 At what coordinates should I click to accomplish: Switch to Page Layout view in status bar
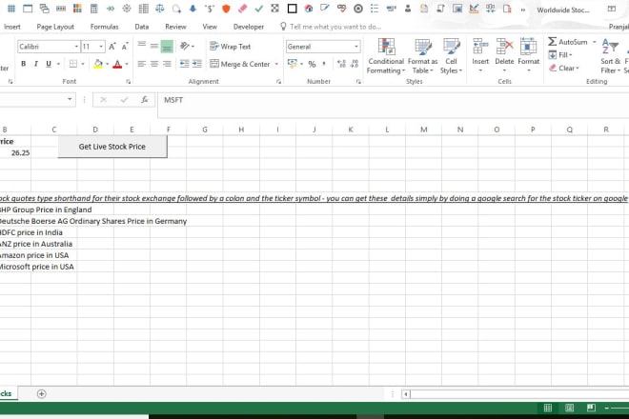[x=569, y=408]
